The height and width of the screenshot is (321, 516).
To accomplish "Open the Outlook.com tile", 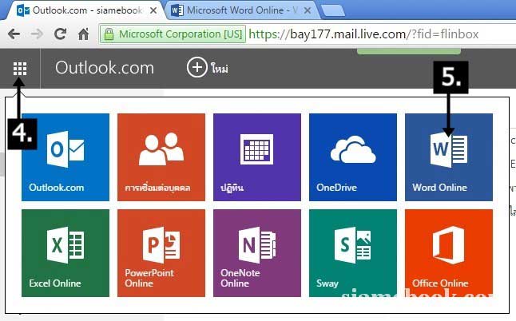I will (x=65, y=157).
